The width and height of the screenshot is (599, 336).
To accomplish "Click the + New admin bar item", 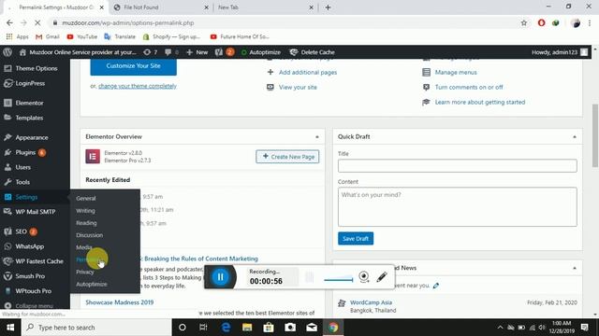I will click(x=197, y=52).
